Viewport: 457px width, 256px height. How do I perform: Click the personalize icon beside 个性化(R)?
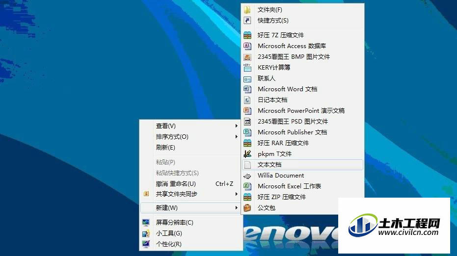[146, 244]
